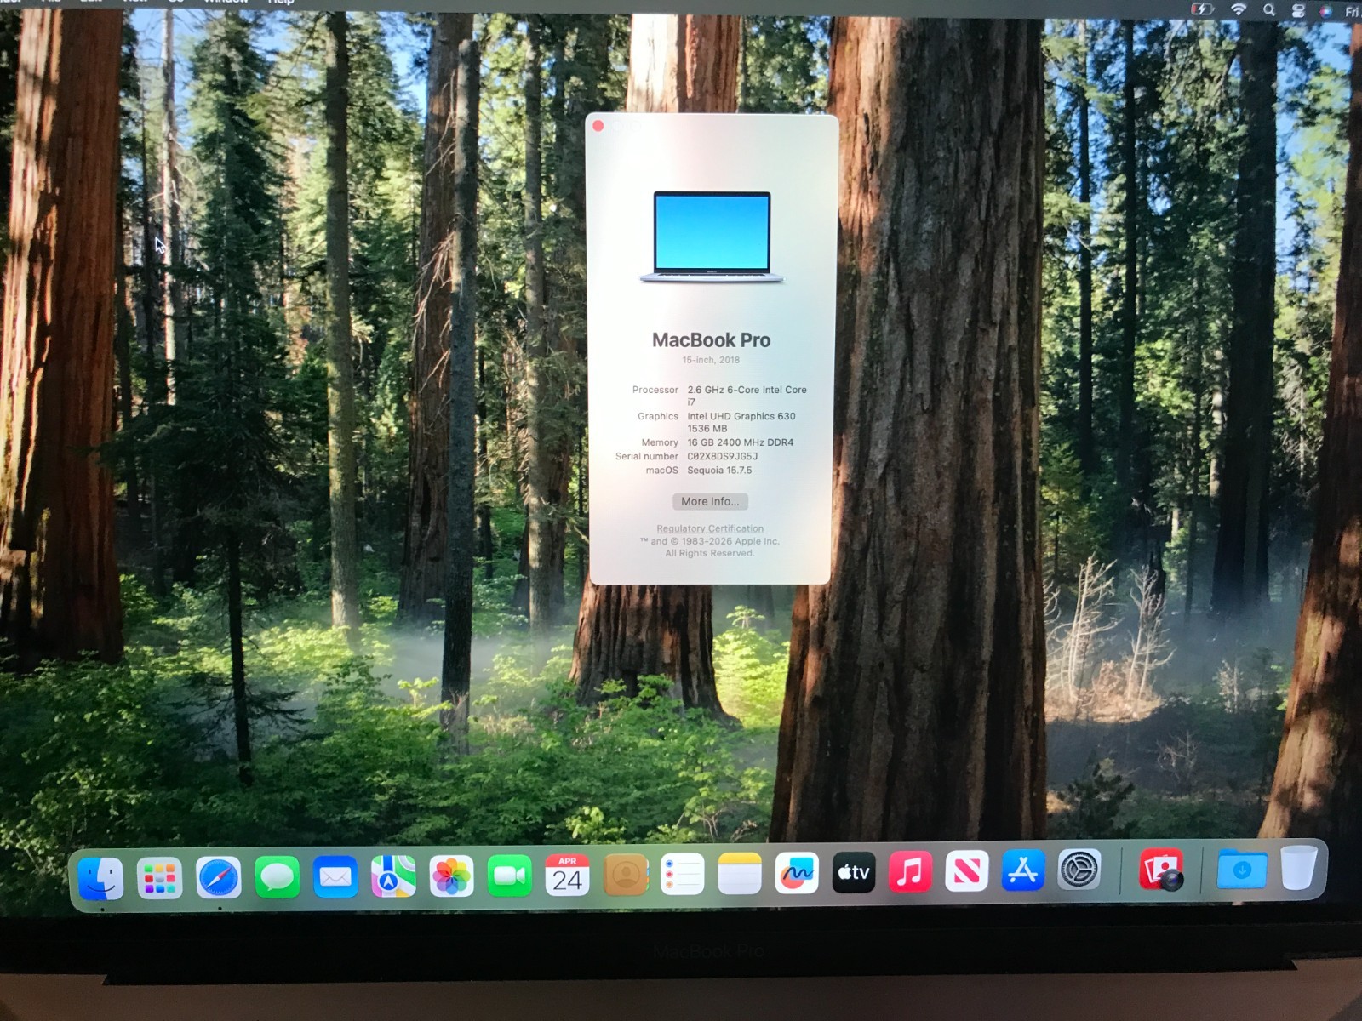Viewport: 1362px width, 1021px height.
Task: Launch Photo Booth from the Dock
Action: tap(1161, 870)
